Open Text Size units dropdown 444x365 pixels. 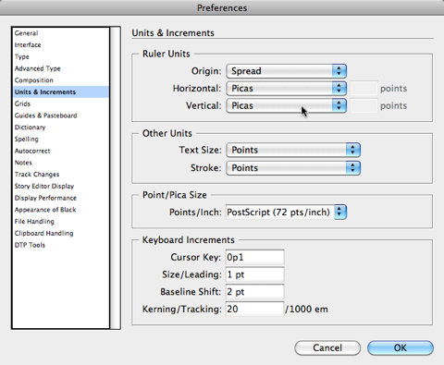(293, 150)
